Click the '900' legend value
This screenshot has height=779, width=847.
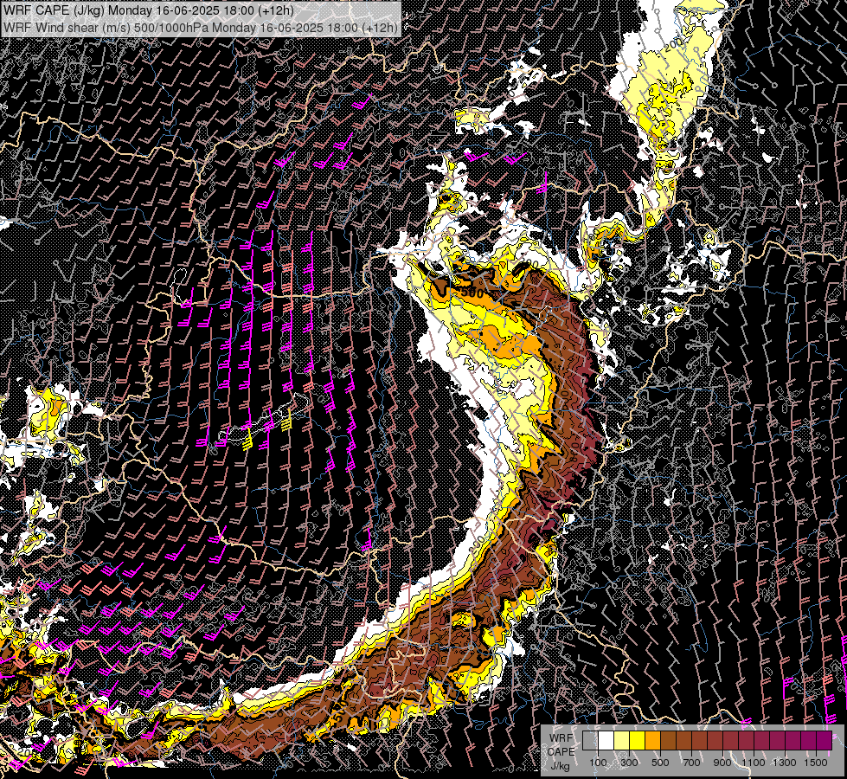722,763
